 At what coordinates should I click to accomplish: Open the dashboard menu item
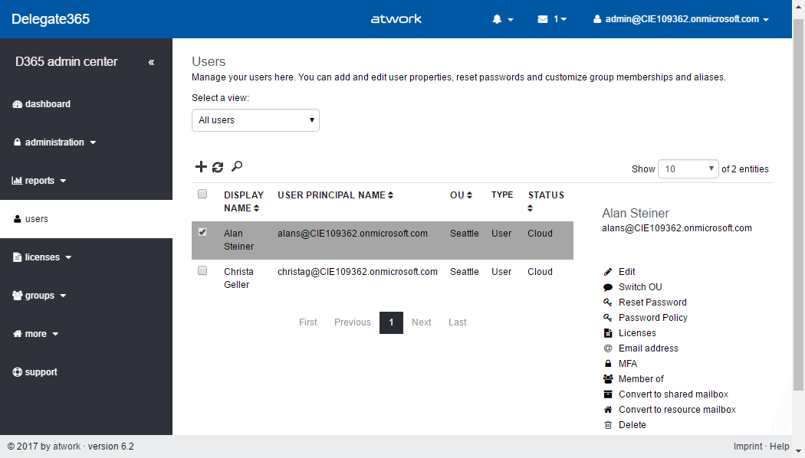pos(47,104)
